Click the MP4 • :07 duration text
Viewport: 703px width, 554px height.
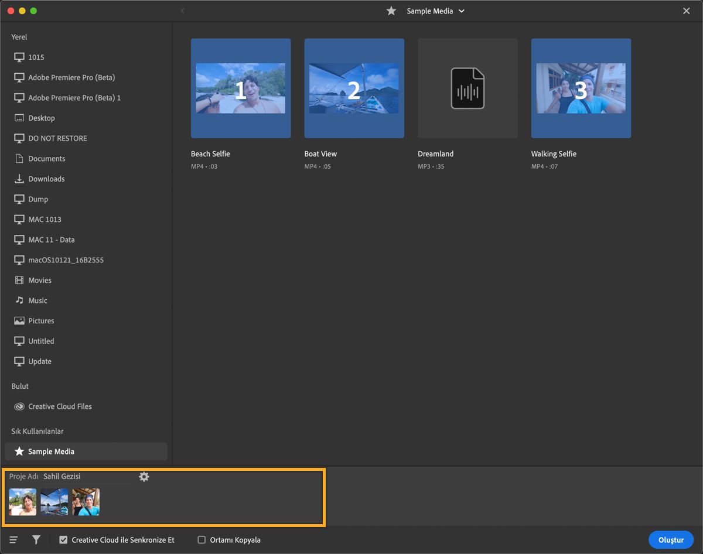pos(545,167)
